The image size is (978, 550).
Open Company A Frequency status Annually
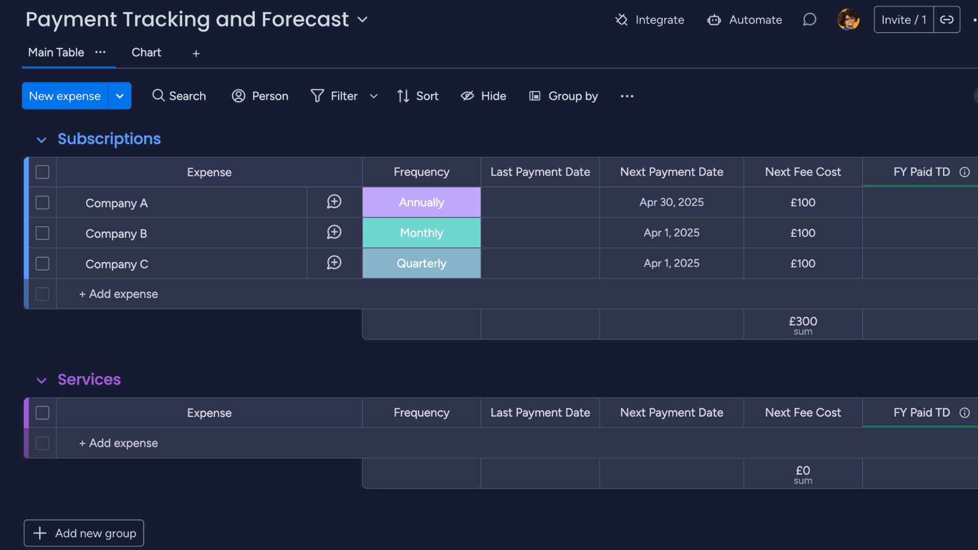(422, 202)
